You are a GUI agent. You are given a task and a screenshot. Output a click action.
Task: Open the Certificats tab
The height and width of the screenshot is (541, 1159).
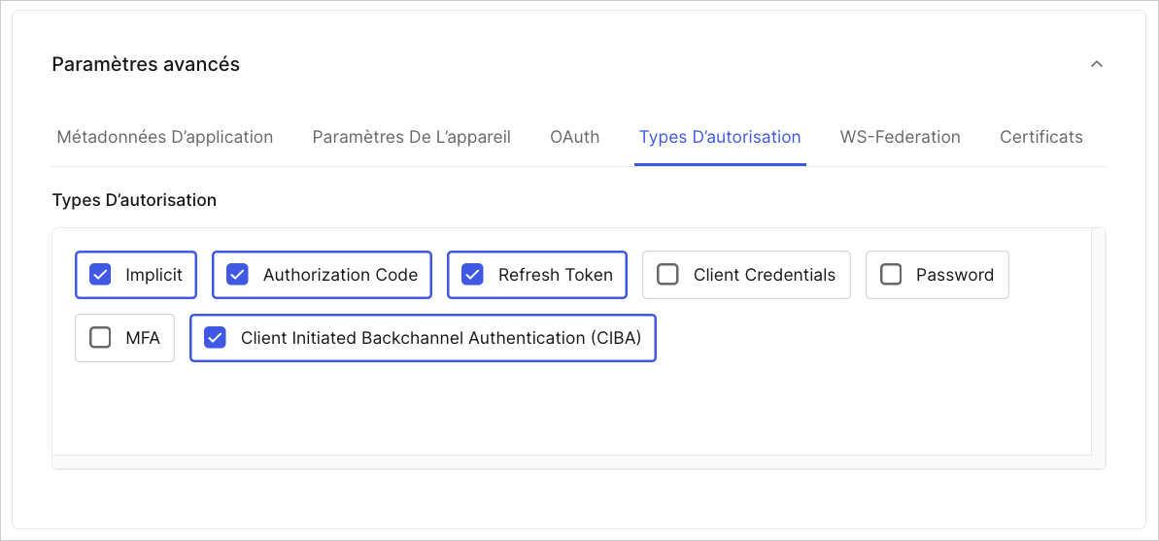click(x=1041, y=137)
